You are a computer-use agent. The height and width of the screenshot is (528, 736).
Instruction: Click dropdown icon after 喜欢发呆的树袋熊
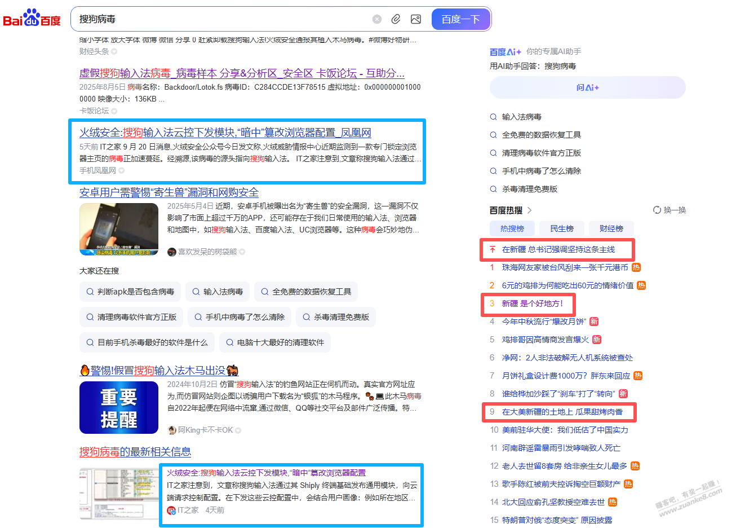pos(242,252)
